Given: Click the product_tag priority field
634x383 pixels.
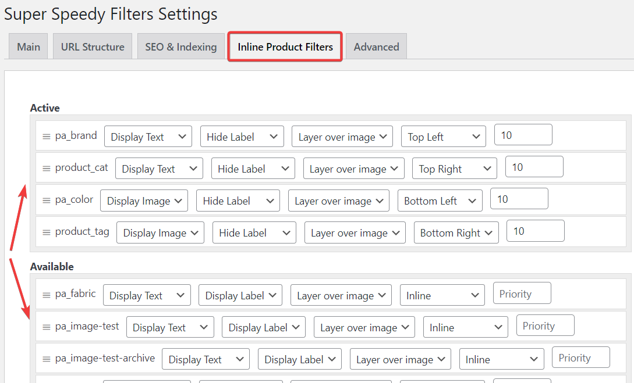Looking at the screenshot, I should [536, 231].
